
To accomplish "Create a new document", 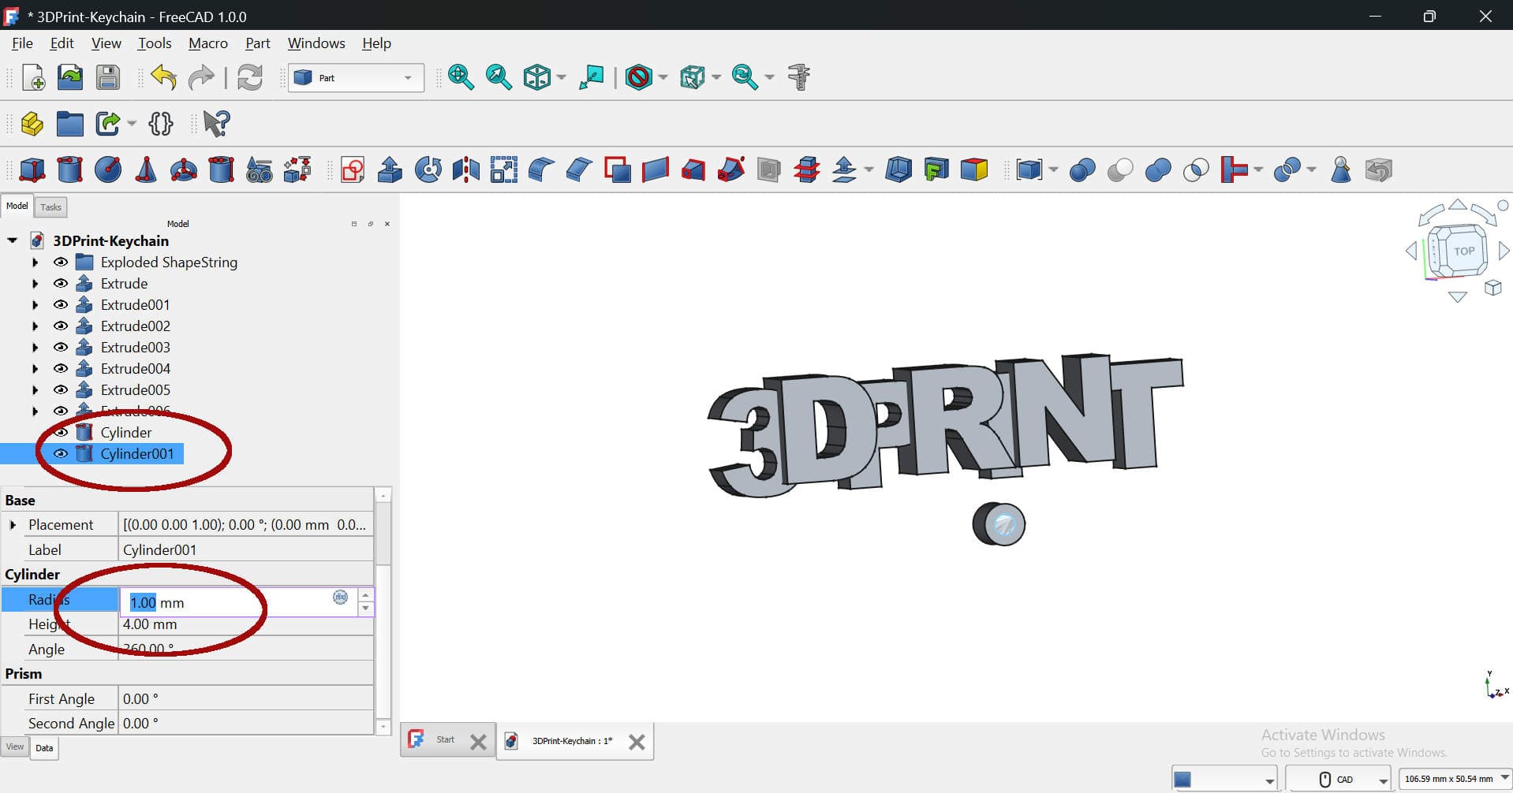I will pyautogui.click(x=33, y=77).
